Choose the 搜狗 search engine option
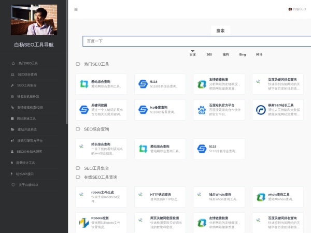311x233 pixels. coord(225,54)
